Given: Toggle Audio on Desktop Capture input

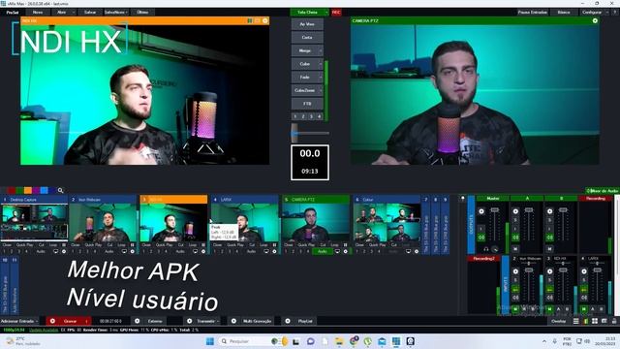Looking at the screenshot, I should (41, 251).
